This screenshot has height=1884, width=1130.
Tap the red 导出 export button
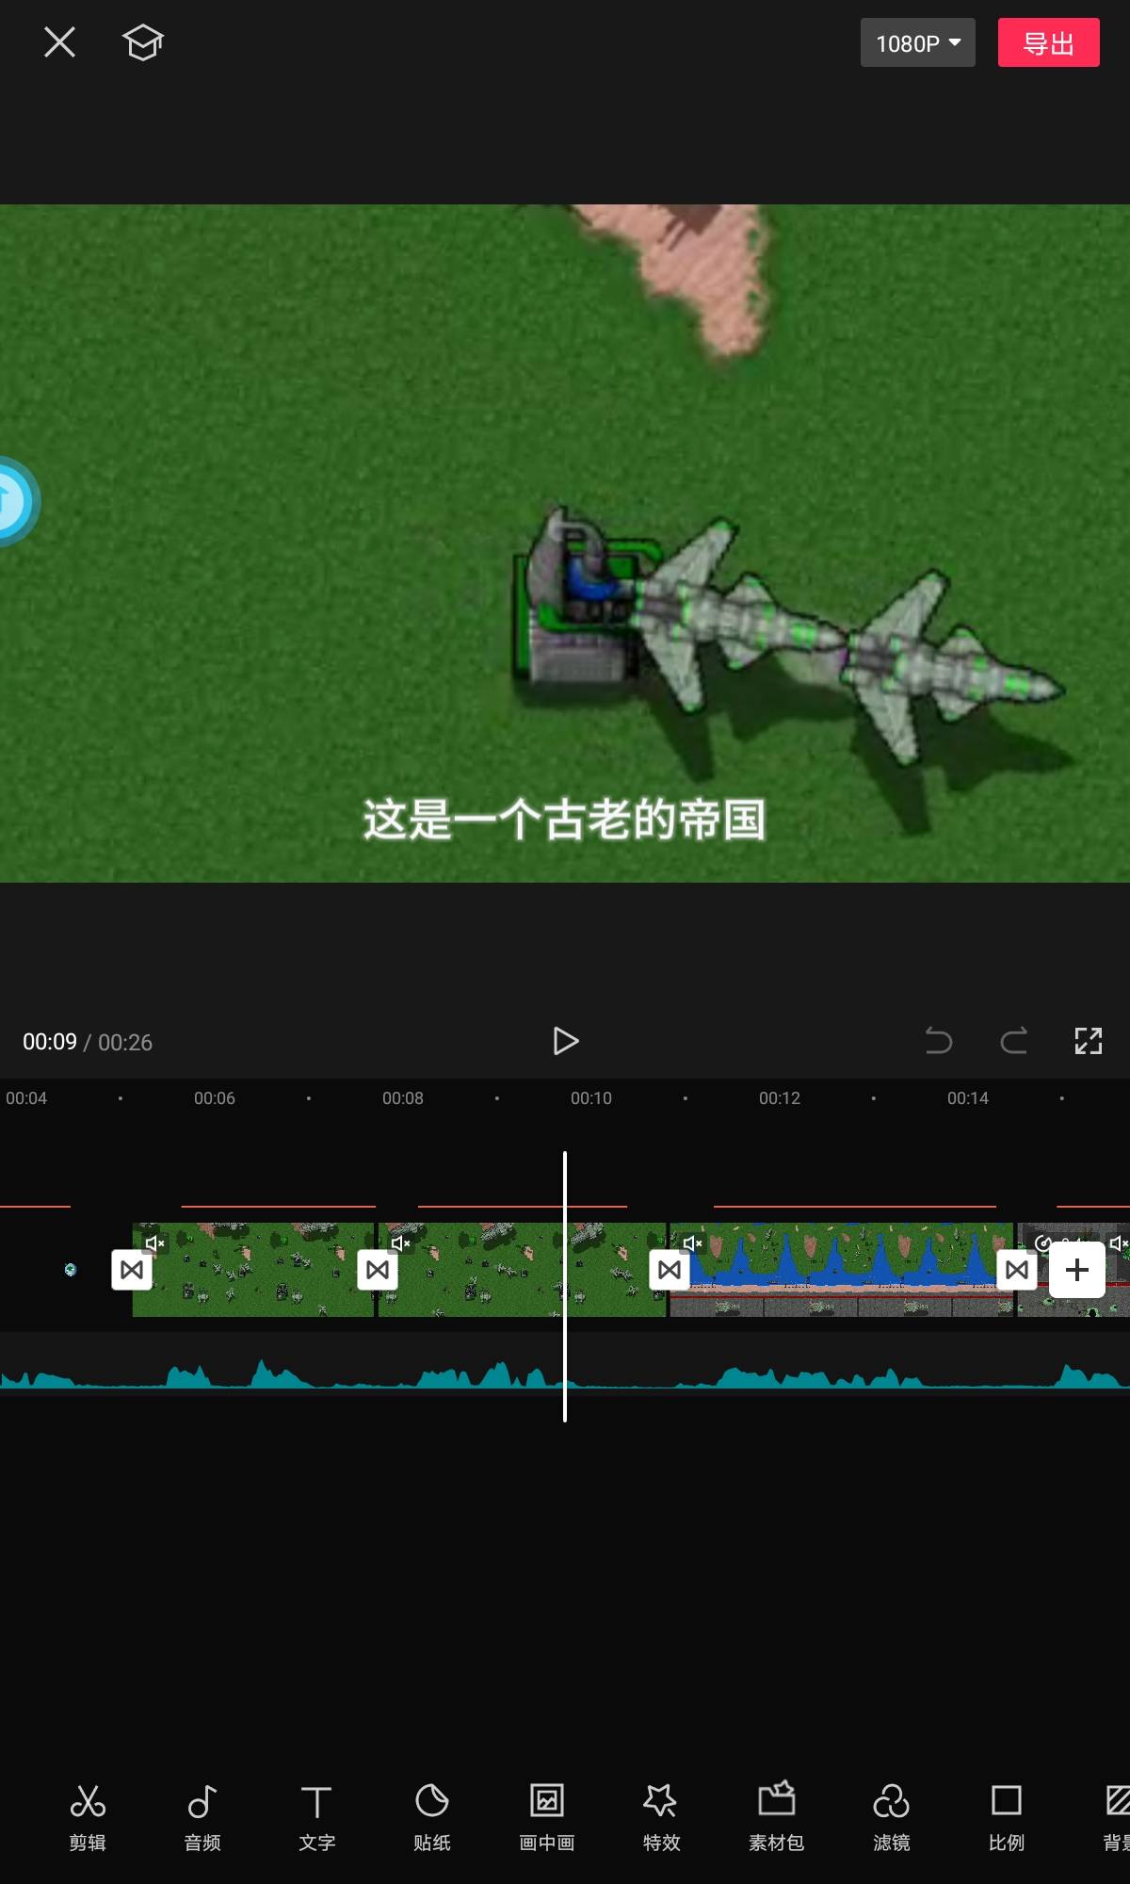(1048, 43)
